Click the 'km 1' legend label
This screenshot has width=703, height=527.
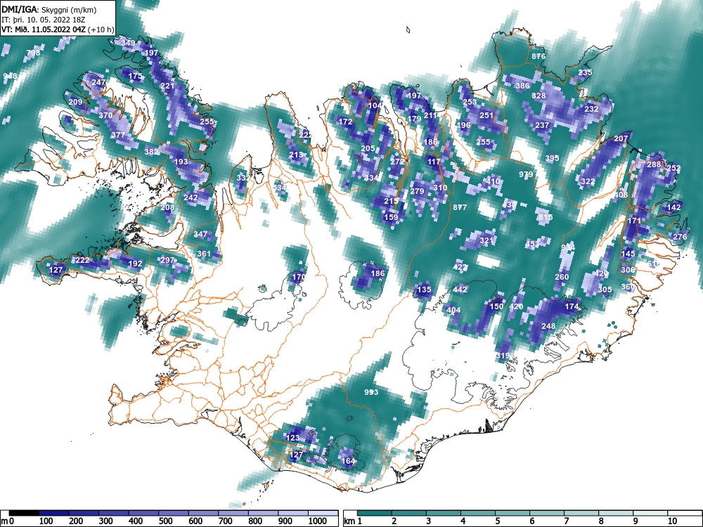pyautogui.click(x=352, y=521)
